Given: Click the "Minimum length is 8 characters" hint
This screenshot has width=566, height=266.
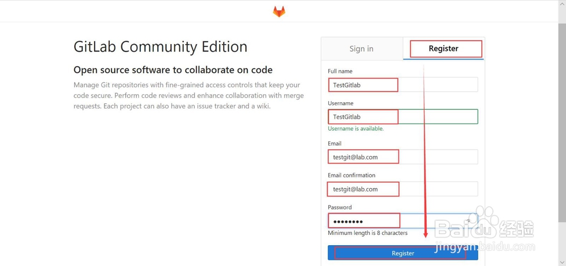Looking at the screenshot, I should [x=367, y=233].
